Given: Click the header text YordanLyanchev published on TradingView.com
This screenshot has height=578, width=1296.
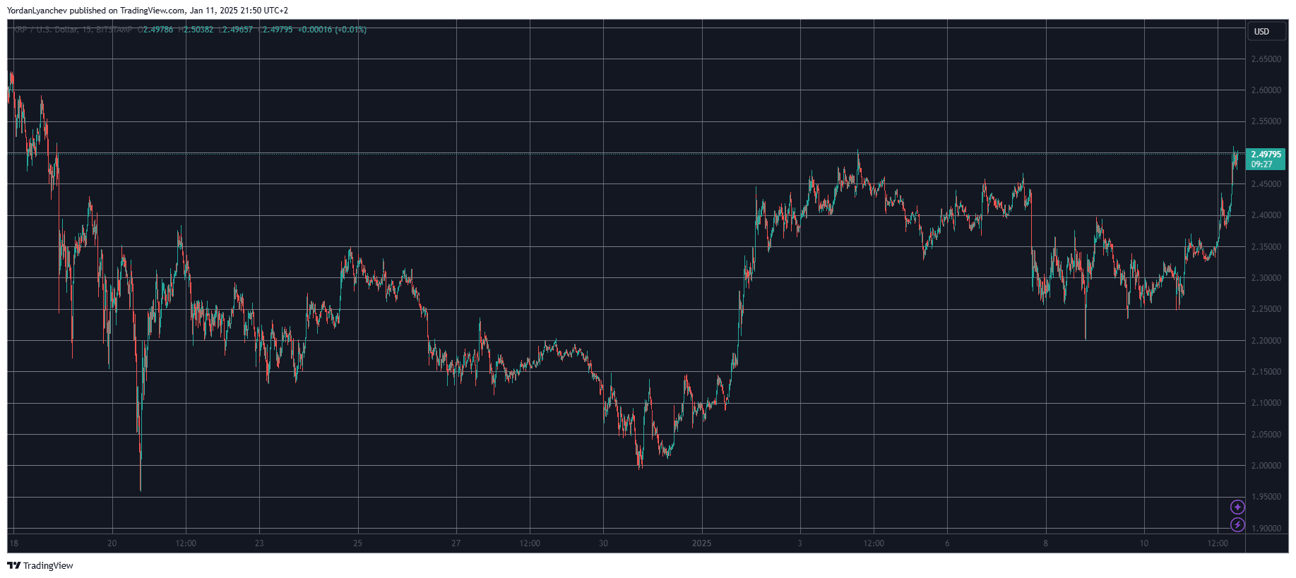Looking at the screenshot, I should (x=97, y=11).
